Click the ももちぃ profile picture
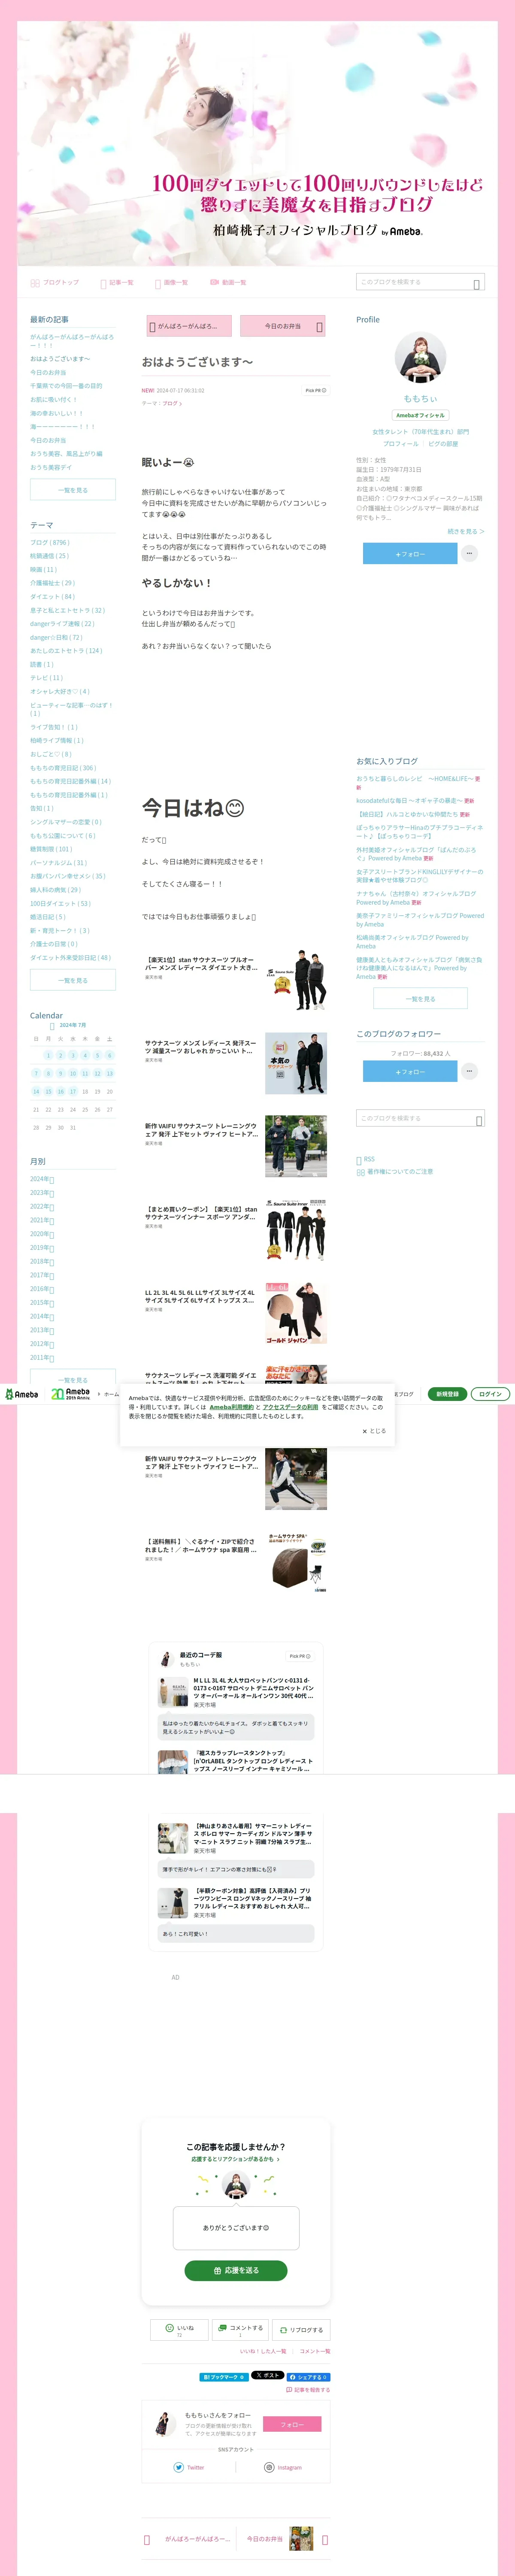 (420, 357)
